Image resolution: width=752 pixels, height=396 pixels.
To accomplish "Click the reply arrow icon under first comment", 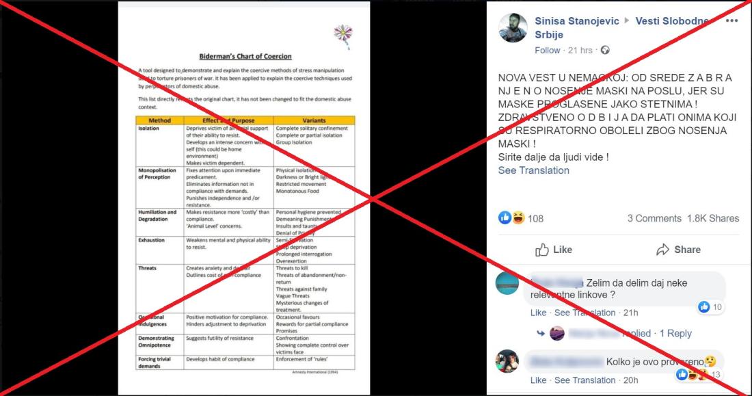I will (541, 333).
